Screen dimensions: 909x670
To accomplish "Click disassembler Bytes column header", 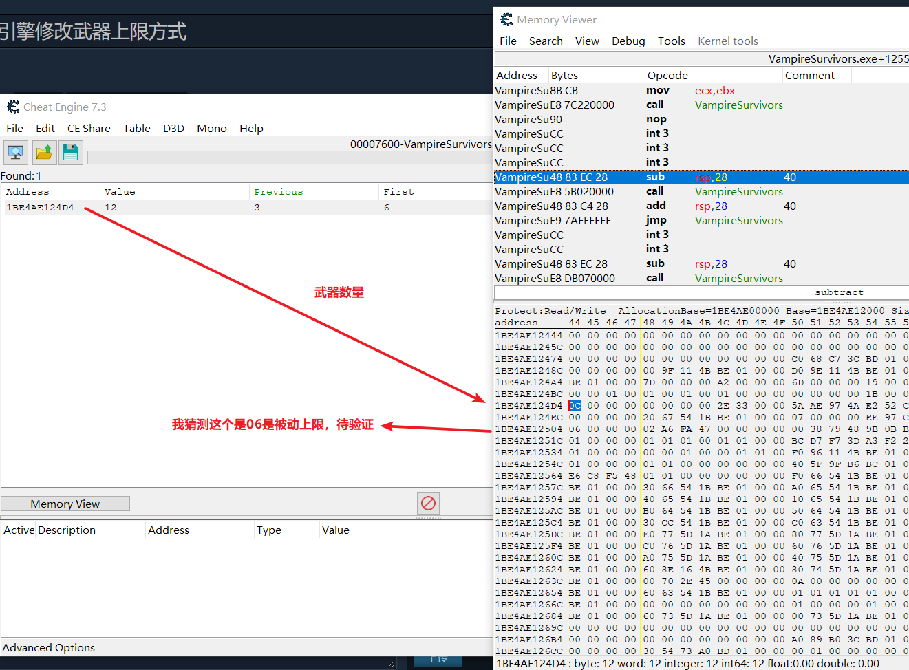I will [x=596, y=75].
